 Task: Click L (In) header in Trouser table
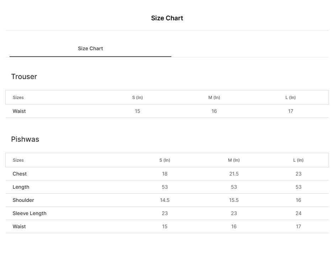click(290, 98)
